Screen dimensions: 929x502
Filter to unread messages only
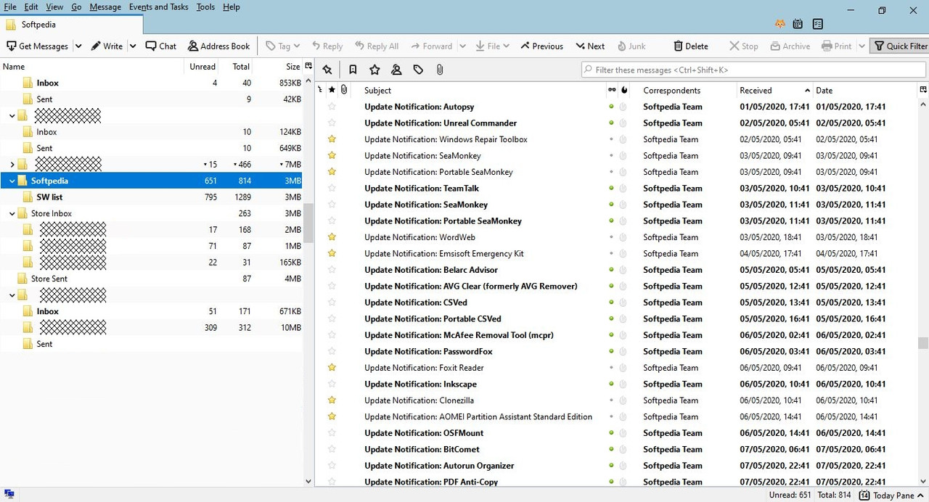353,70
